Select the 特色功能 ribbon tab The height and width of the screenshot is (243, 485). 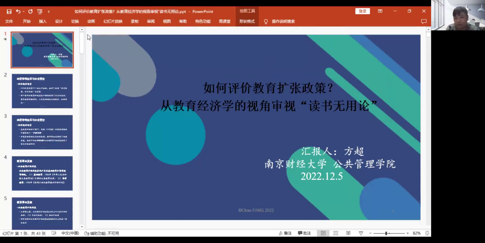203,21
